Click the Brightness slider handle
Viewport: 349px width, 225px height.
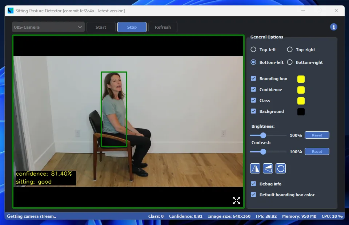coord(263,135)
